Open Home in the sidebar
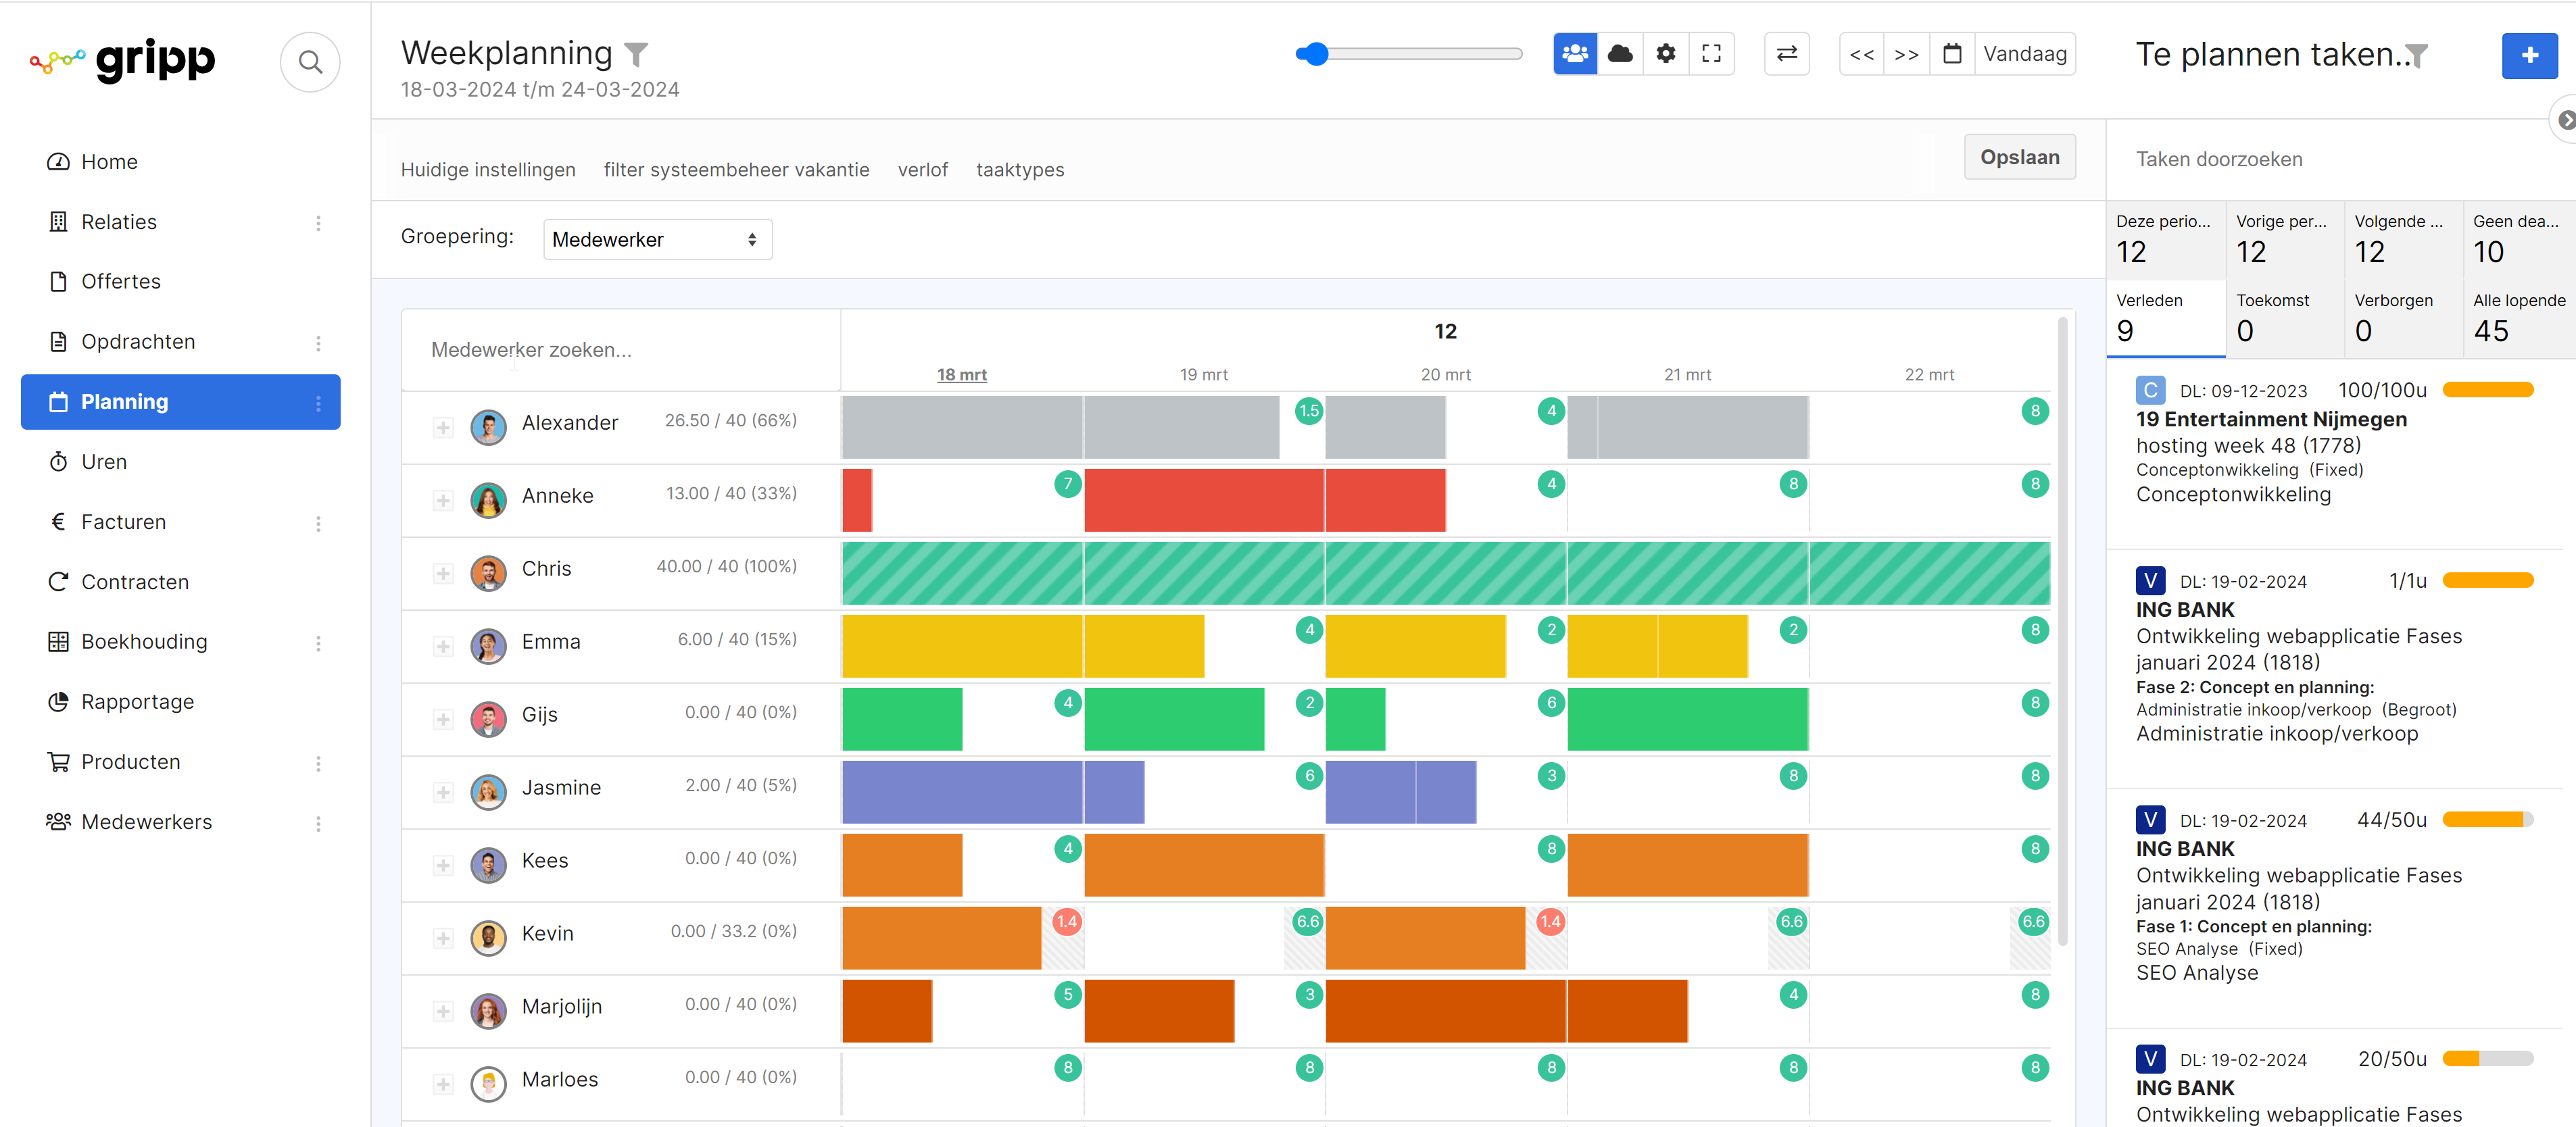The image size is (2576, 1127). point(180,162)
